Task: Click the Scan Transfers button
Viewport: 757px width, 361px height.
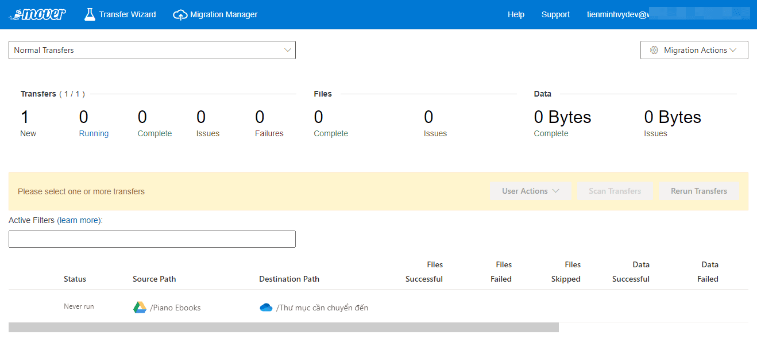Action: (x=615, y=191)
